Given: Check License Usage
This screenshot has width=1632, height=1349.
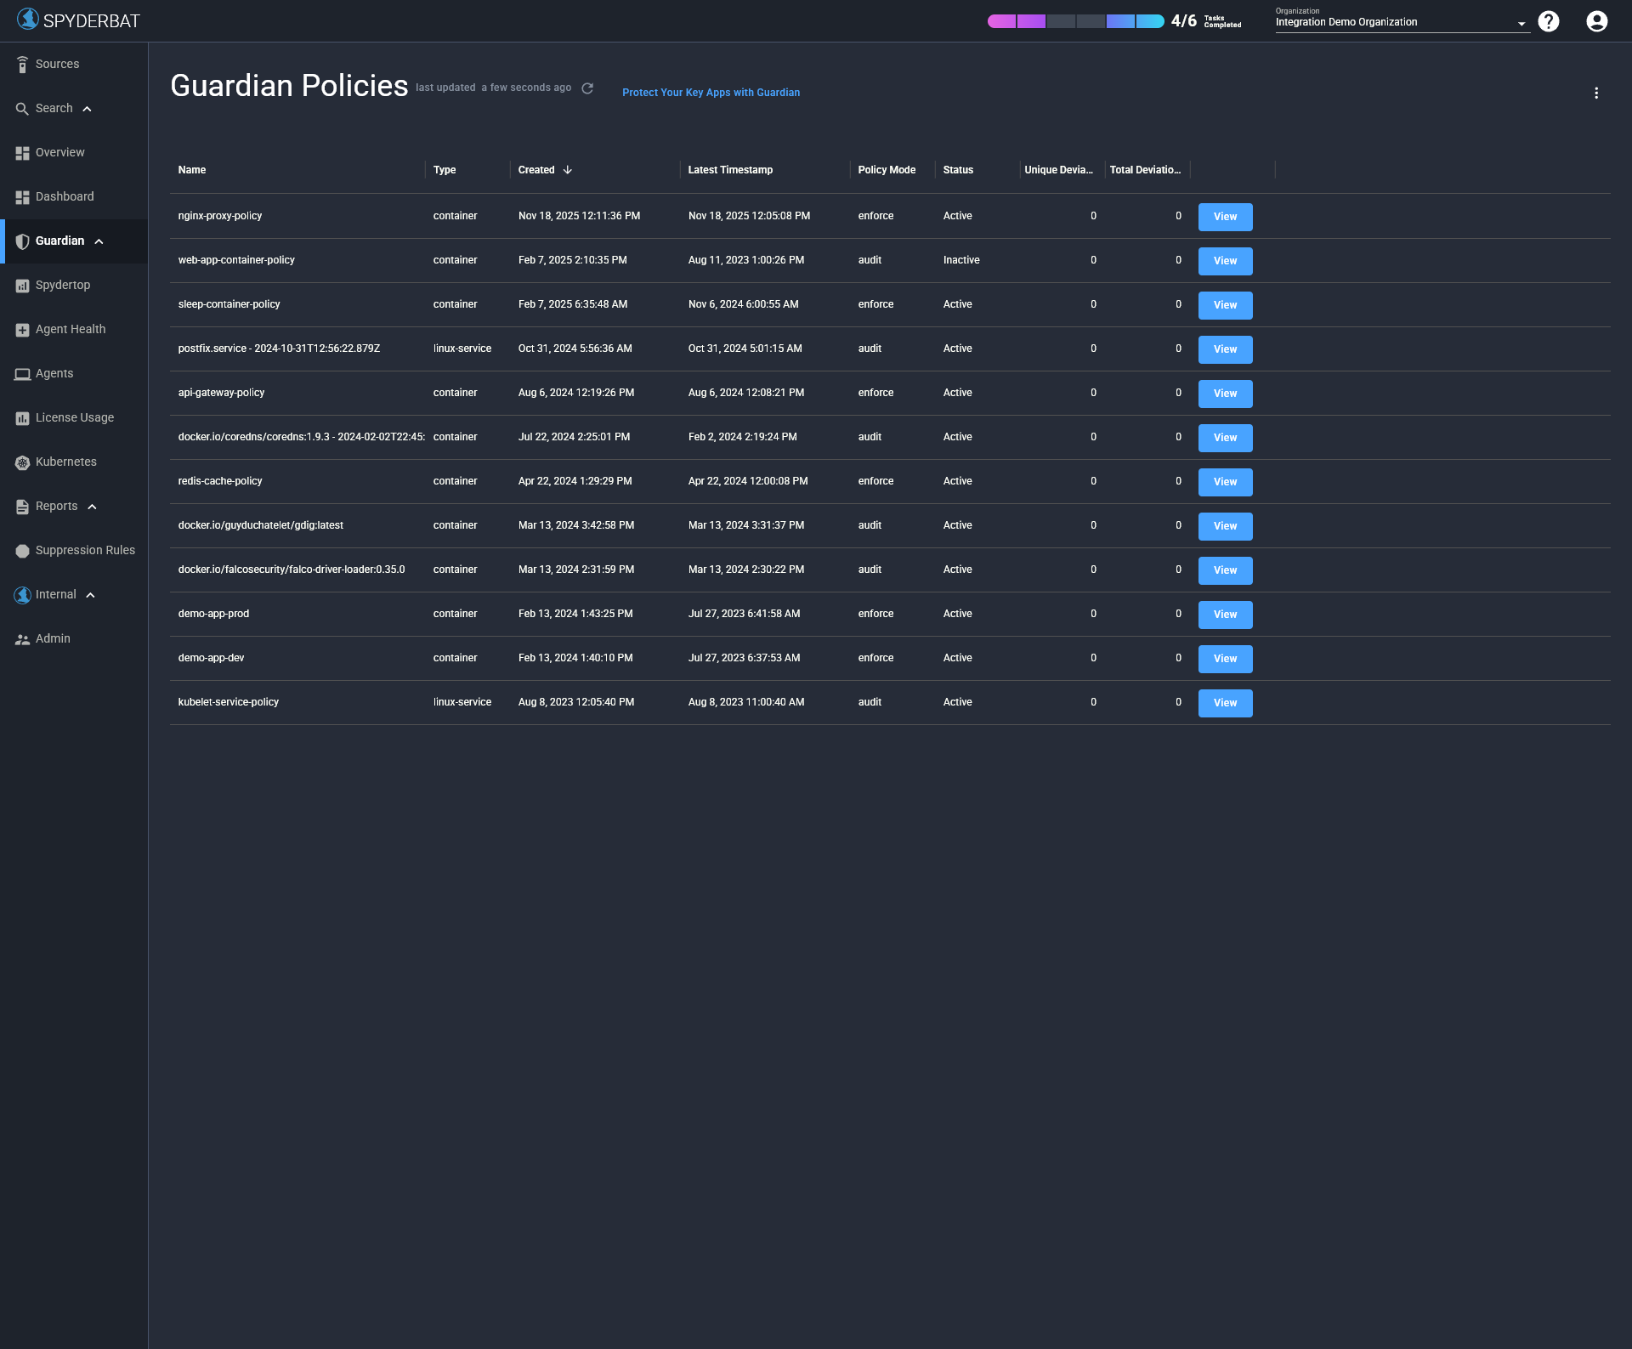Looking at the screenshot, I should [x=74, y=417].
